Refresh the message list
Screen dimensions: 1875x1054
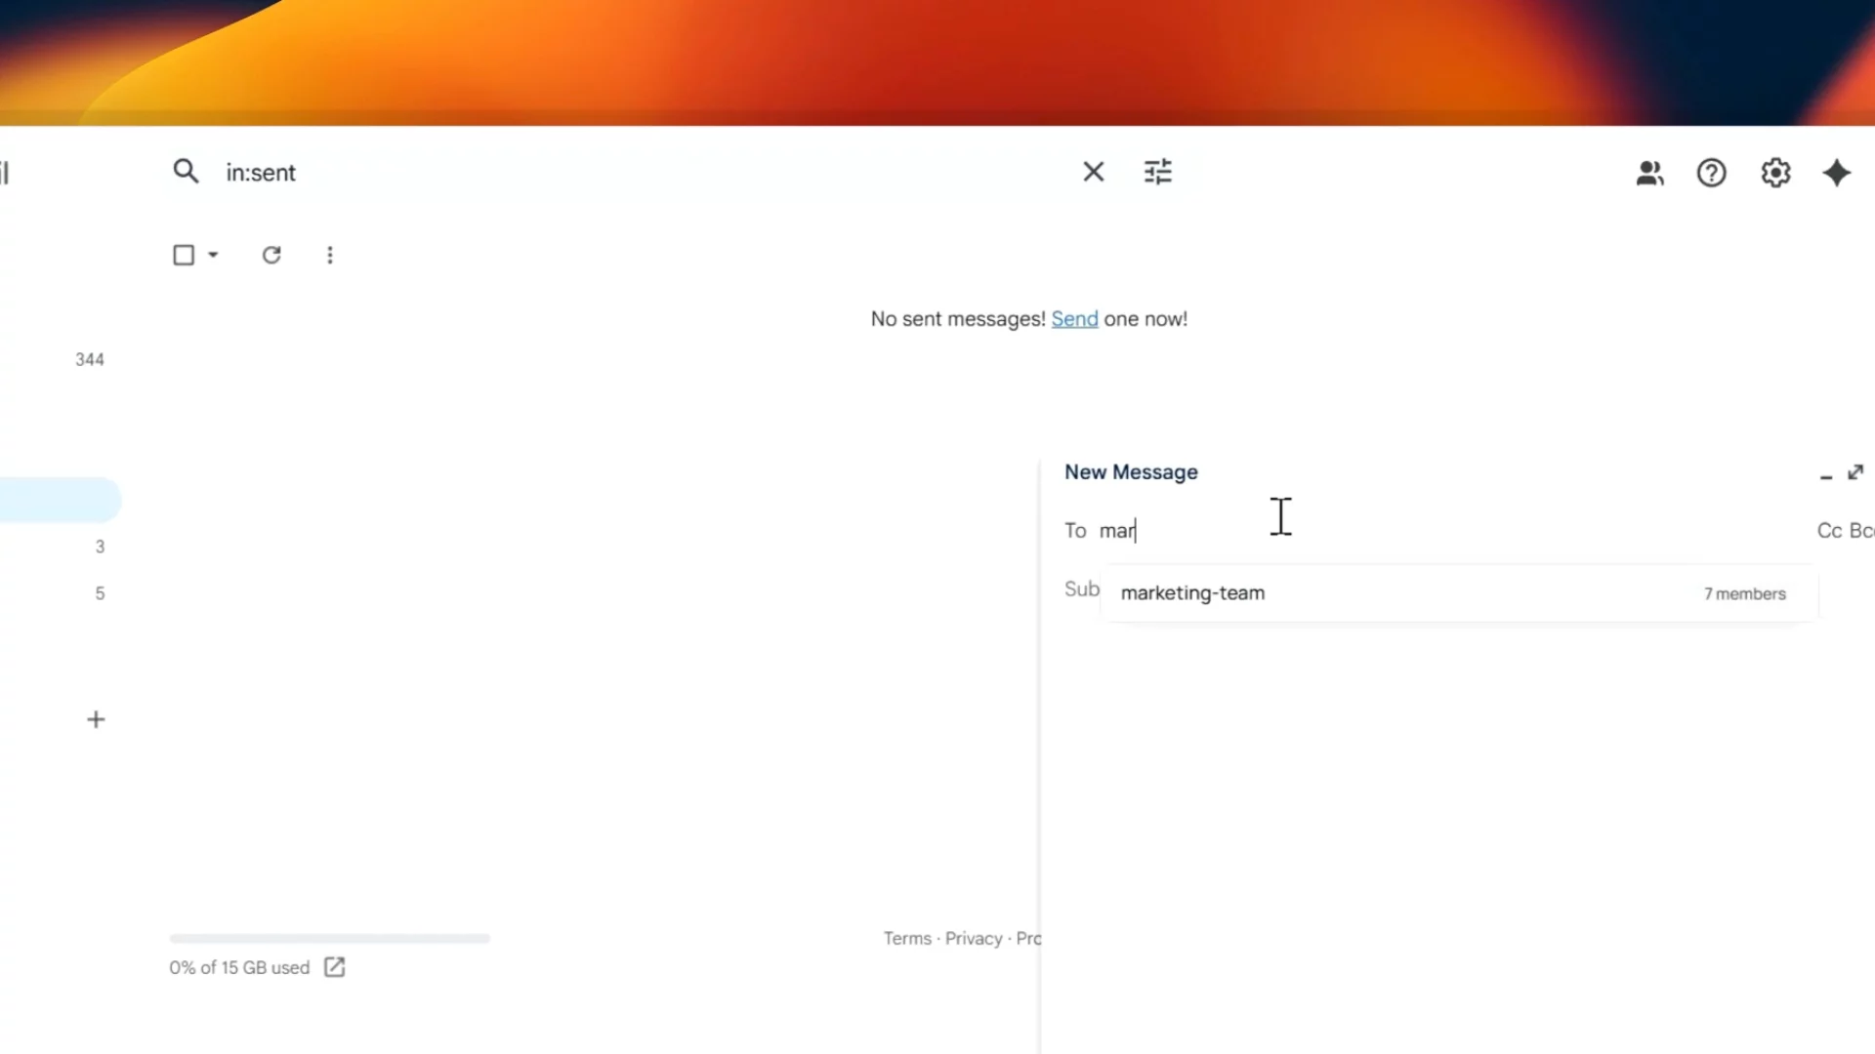271,255
